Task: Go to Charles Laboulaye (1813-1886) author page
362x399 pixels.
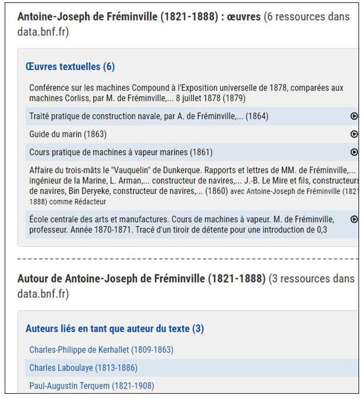Action: coord(83,368)
